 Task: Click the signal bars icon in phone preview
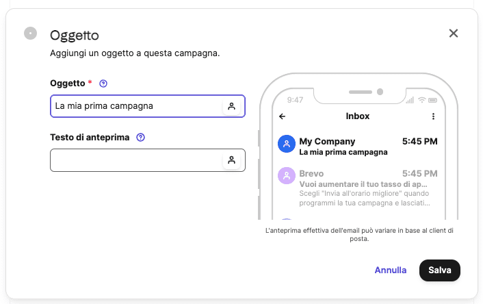pos(410,100)
